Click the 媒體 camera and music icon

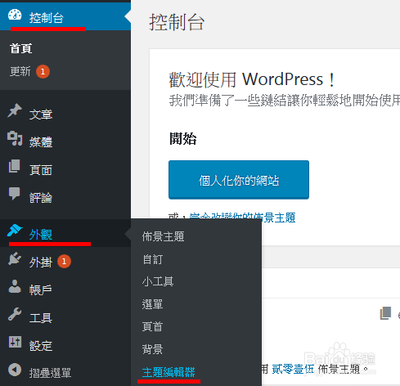[x=15, y=138]
